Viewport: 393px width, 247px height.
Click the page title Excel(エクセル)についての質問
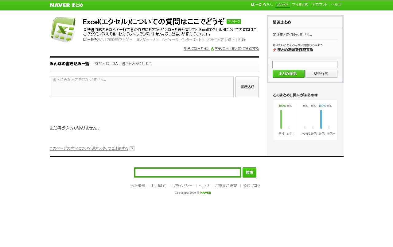pos(154,22)
